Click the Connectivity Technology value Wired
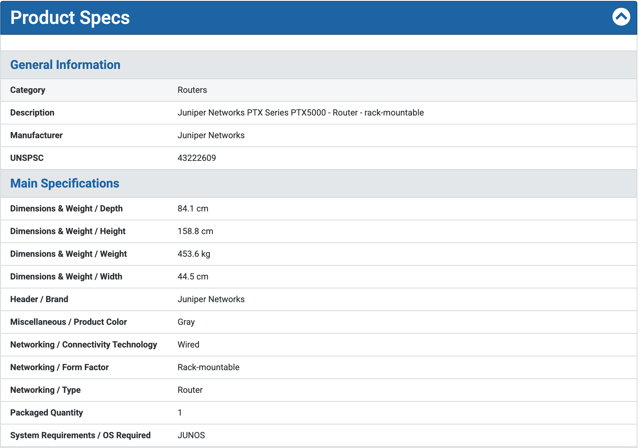 point(188,345)
